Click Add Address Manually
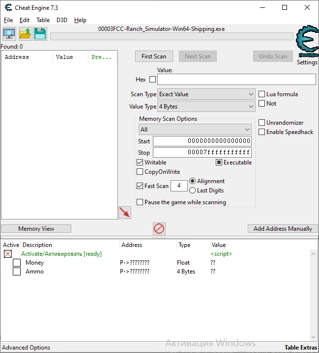Viewport: 319px width, 353px height. tap(283, 228)
